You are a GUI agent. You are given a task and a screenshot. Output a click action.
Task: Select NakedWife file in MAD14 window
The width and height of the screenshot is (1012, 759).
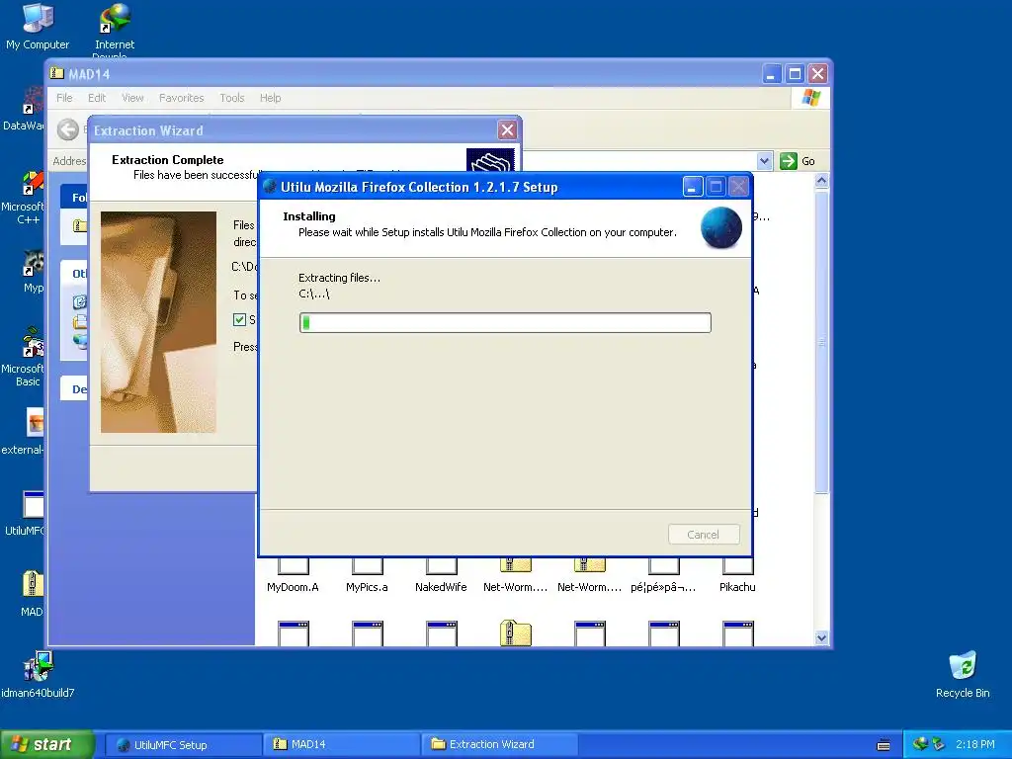441,574
